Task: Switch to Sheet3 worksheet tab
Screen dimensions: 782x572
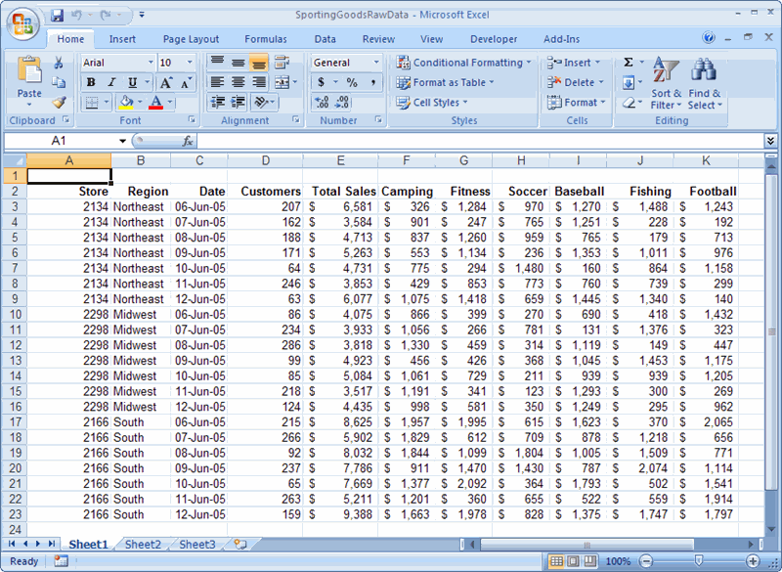Action: (x=197, y=544)
